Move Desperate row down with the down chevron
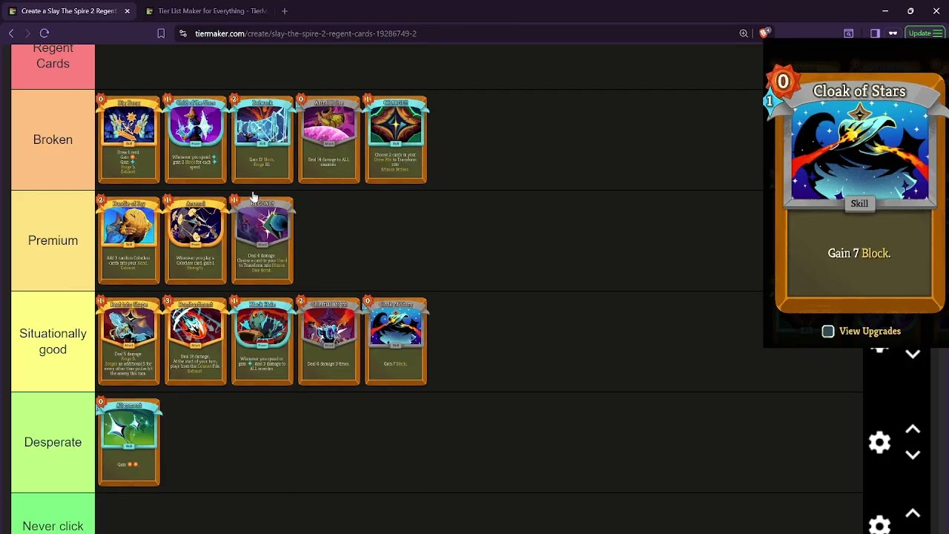This screenshot has height=534, width=949. coord(913,455)
